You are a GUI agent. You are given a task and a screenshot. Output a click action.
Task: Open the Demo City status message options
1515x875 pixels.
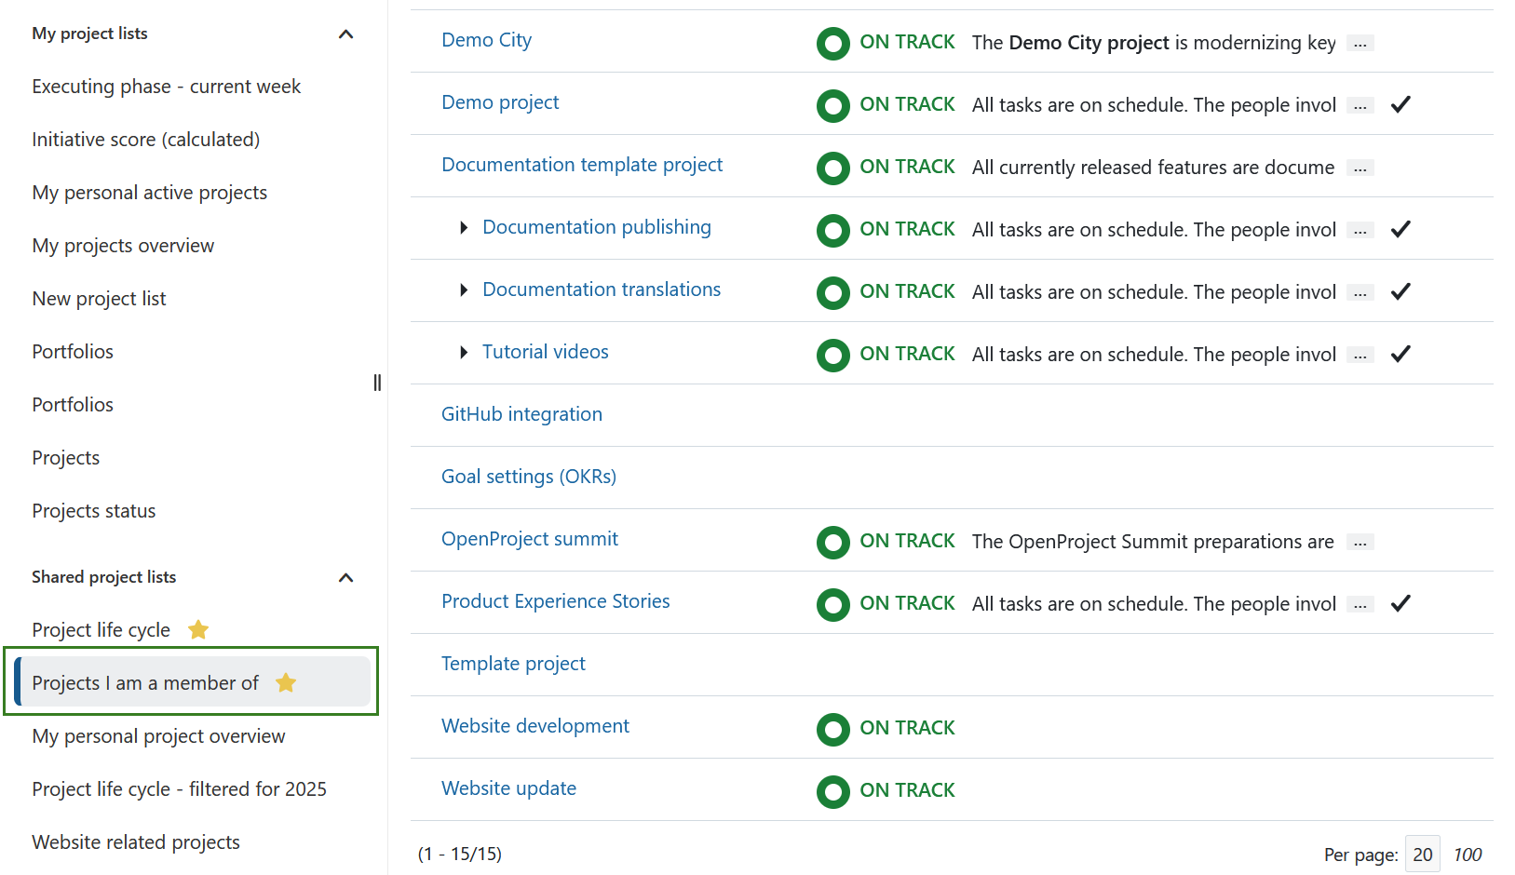pyautogui.click(x=1360, y=43)
